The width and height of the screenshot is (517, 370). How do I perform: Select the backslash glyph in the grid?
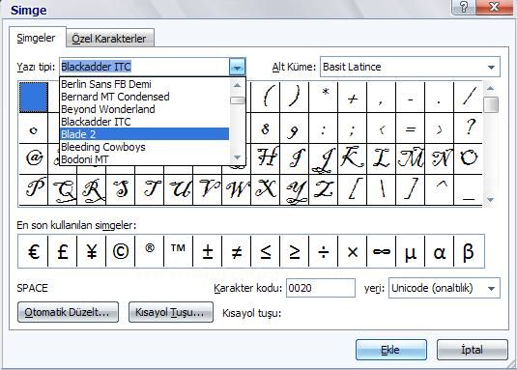pos(382,189)
